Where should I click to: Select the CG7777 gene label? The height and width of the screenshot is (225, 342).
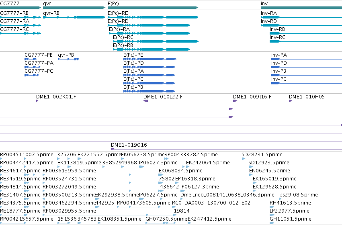pos(10,4)
